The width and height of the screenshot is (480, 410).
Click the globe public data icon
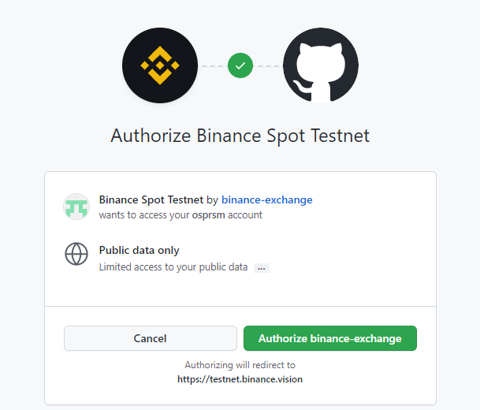76,254
